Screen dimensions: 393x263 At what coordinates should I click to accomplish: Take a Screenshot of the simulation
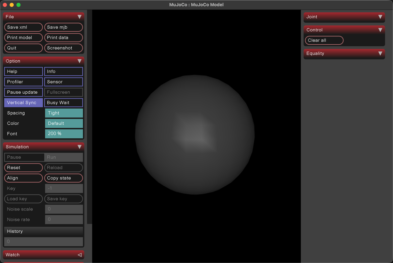tap(63, 48)
